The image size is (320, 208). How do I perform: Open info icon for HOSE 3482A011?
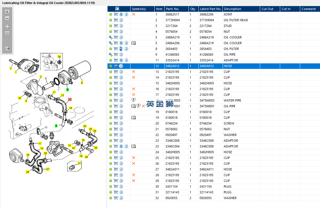pos(121,169)
